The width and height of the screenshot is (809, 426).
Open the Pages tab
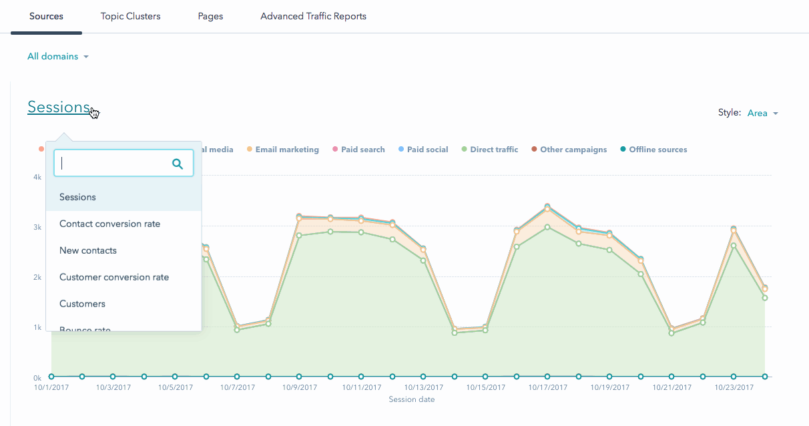click(x=210, y=16)
